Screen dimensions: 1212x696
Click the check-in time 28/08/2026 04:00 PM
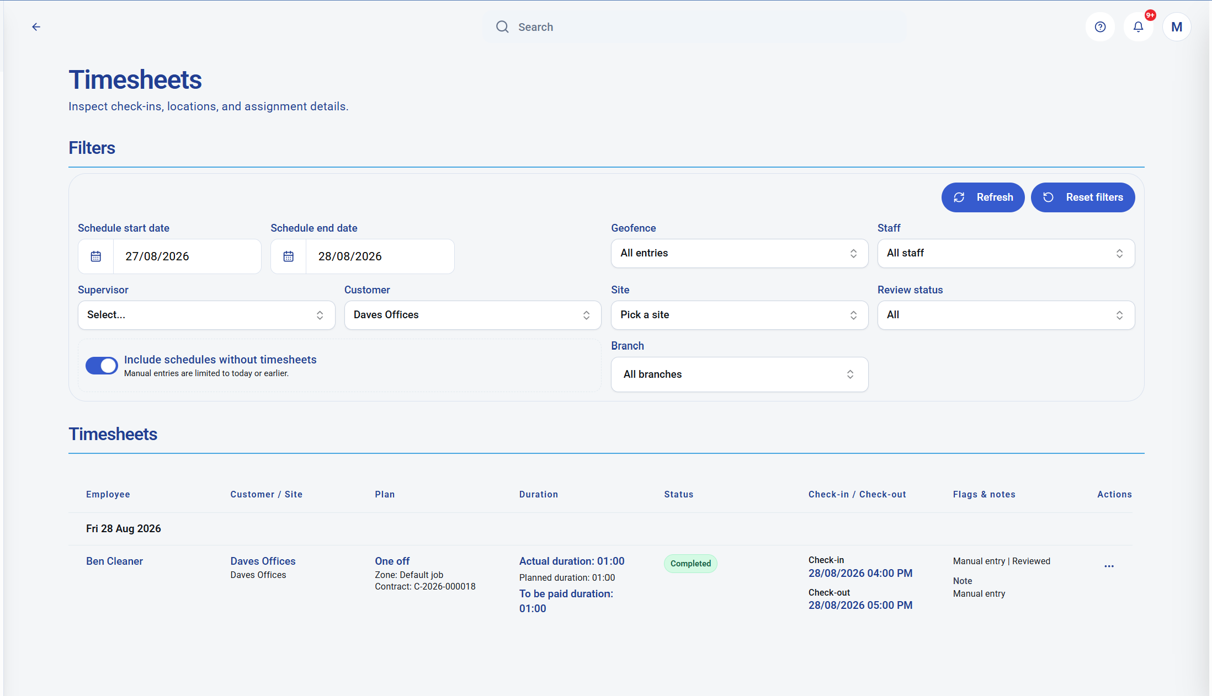(x=860, y=573)
